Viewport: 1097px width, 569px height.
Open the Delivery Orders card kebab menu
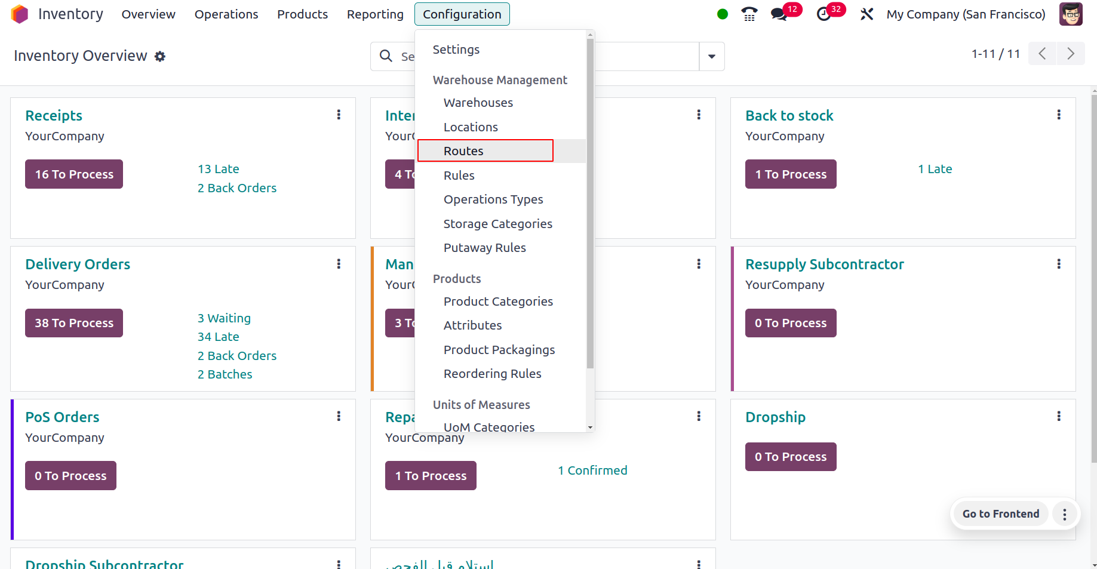(x=339, y=263)
